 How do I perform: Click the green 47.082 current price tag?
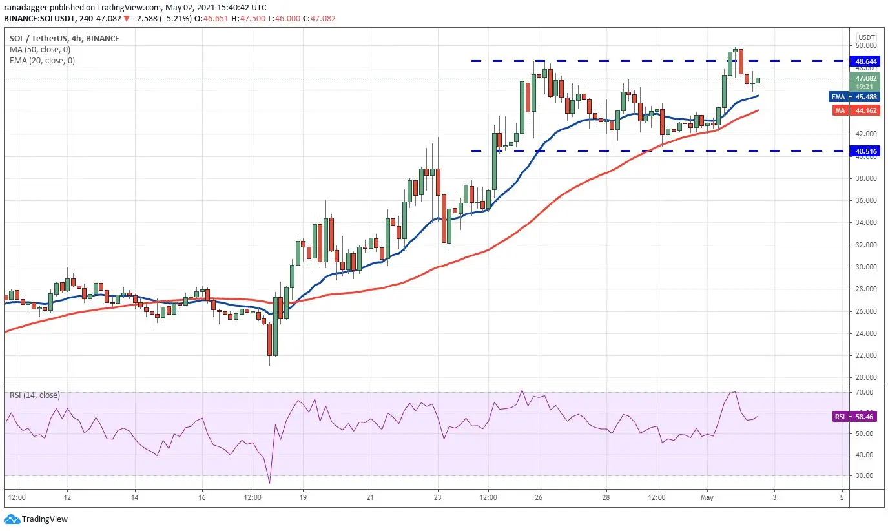tap(865, 82)
